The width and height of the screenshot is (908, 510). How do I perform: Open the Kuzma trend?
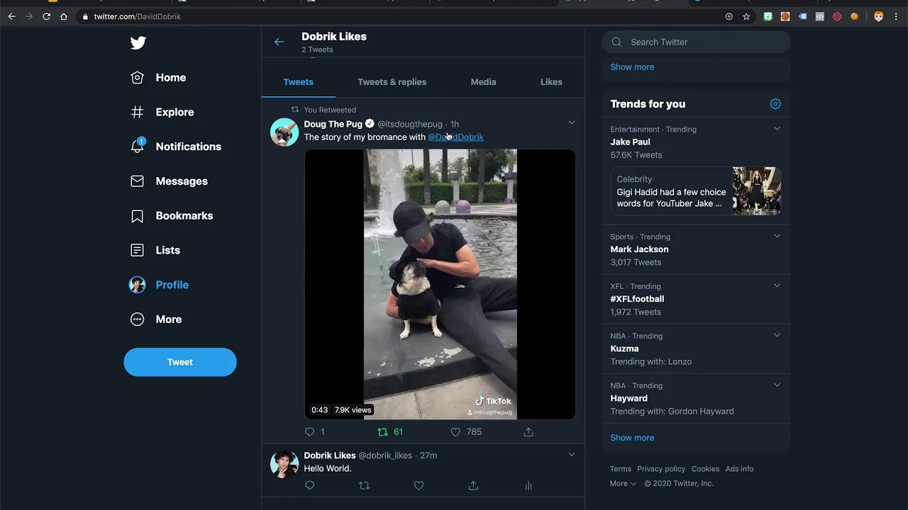point(624,348)
